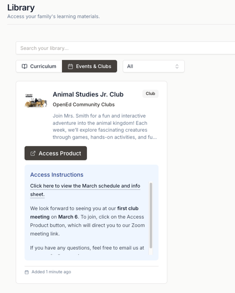235x293 pixels.
Task: Click the animal group thumbnail image
Action: pos(36,101)
